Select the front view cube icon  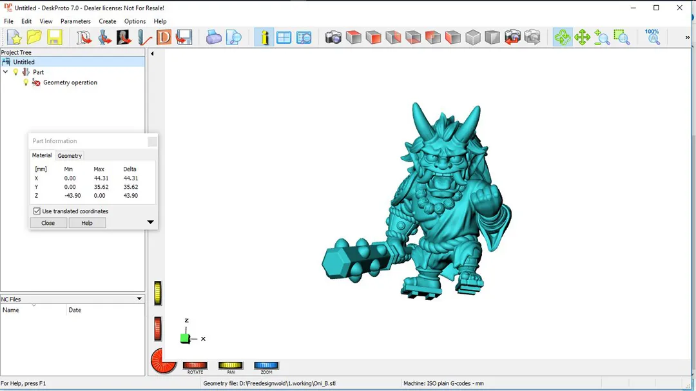(373, 37)
